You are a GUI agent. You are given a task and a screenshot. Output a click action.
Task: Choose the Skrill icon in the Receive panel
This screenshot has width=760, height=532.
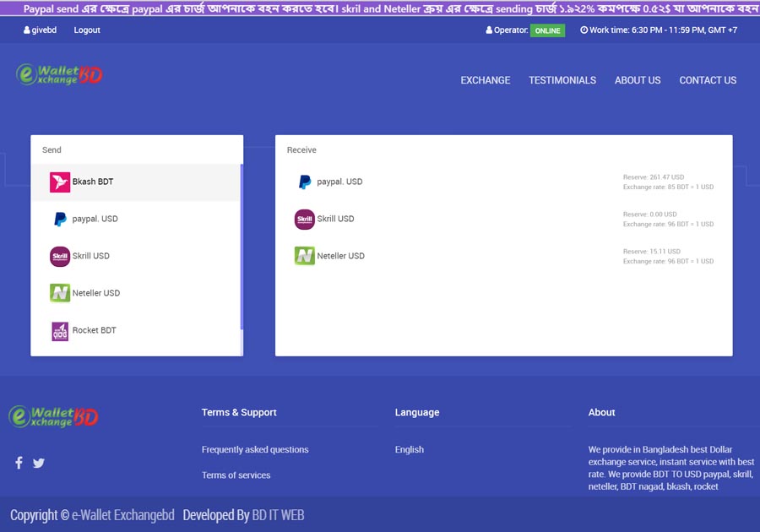tap(305, 219)
